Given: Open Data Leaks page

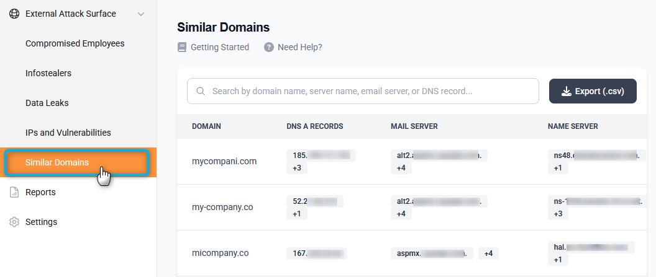Looking at the screenshot, I should click(x=47, y=103).
